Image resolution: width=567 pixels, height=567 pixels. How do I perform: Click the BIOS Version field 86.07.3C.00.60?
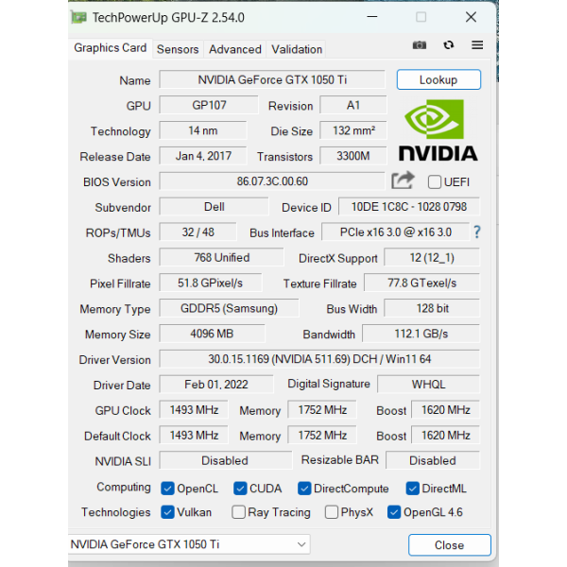click(x=272, y=181)
